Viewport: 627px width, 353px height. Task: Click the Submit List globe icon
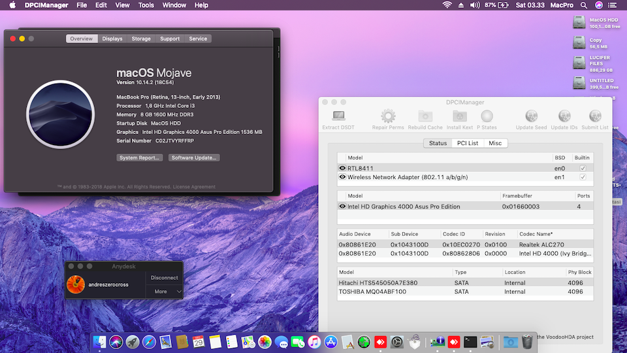pos(595,116)
